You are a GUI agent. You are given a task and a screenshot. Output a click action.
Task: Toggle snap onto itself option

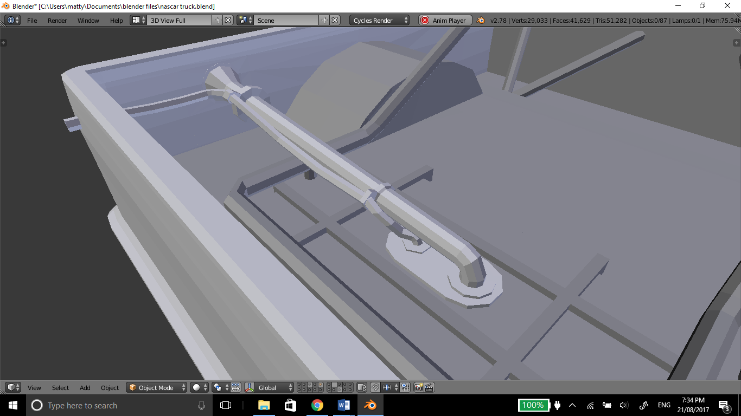coord(405,387)
